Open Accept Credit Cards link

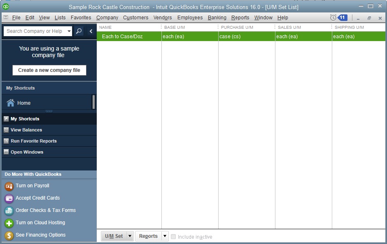[38, 198]
